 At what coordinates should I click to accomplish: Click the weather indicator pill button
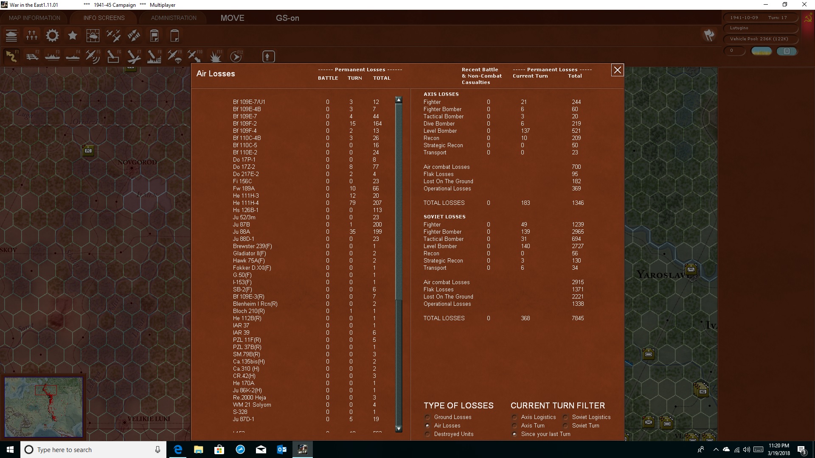pos(762,51)
